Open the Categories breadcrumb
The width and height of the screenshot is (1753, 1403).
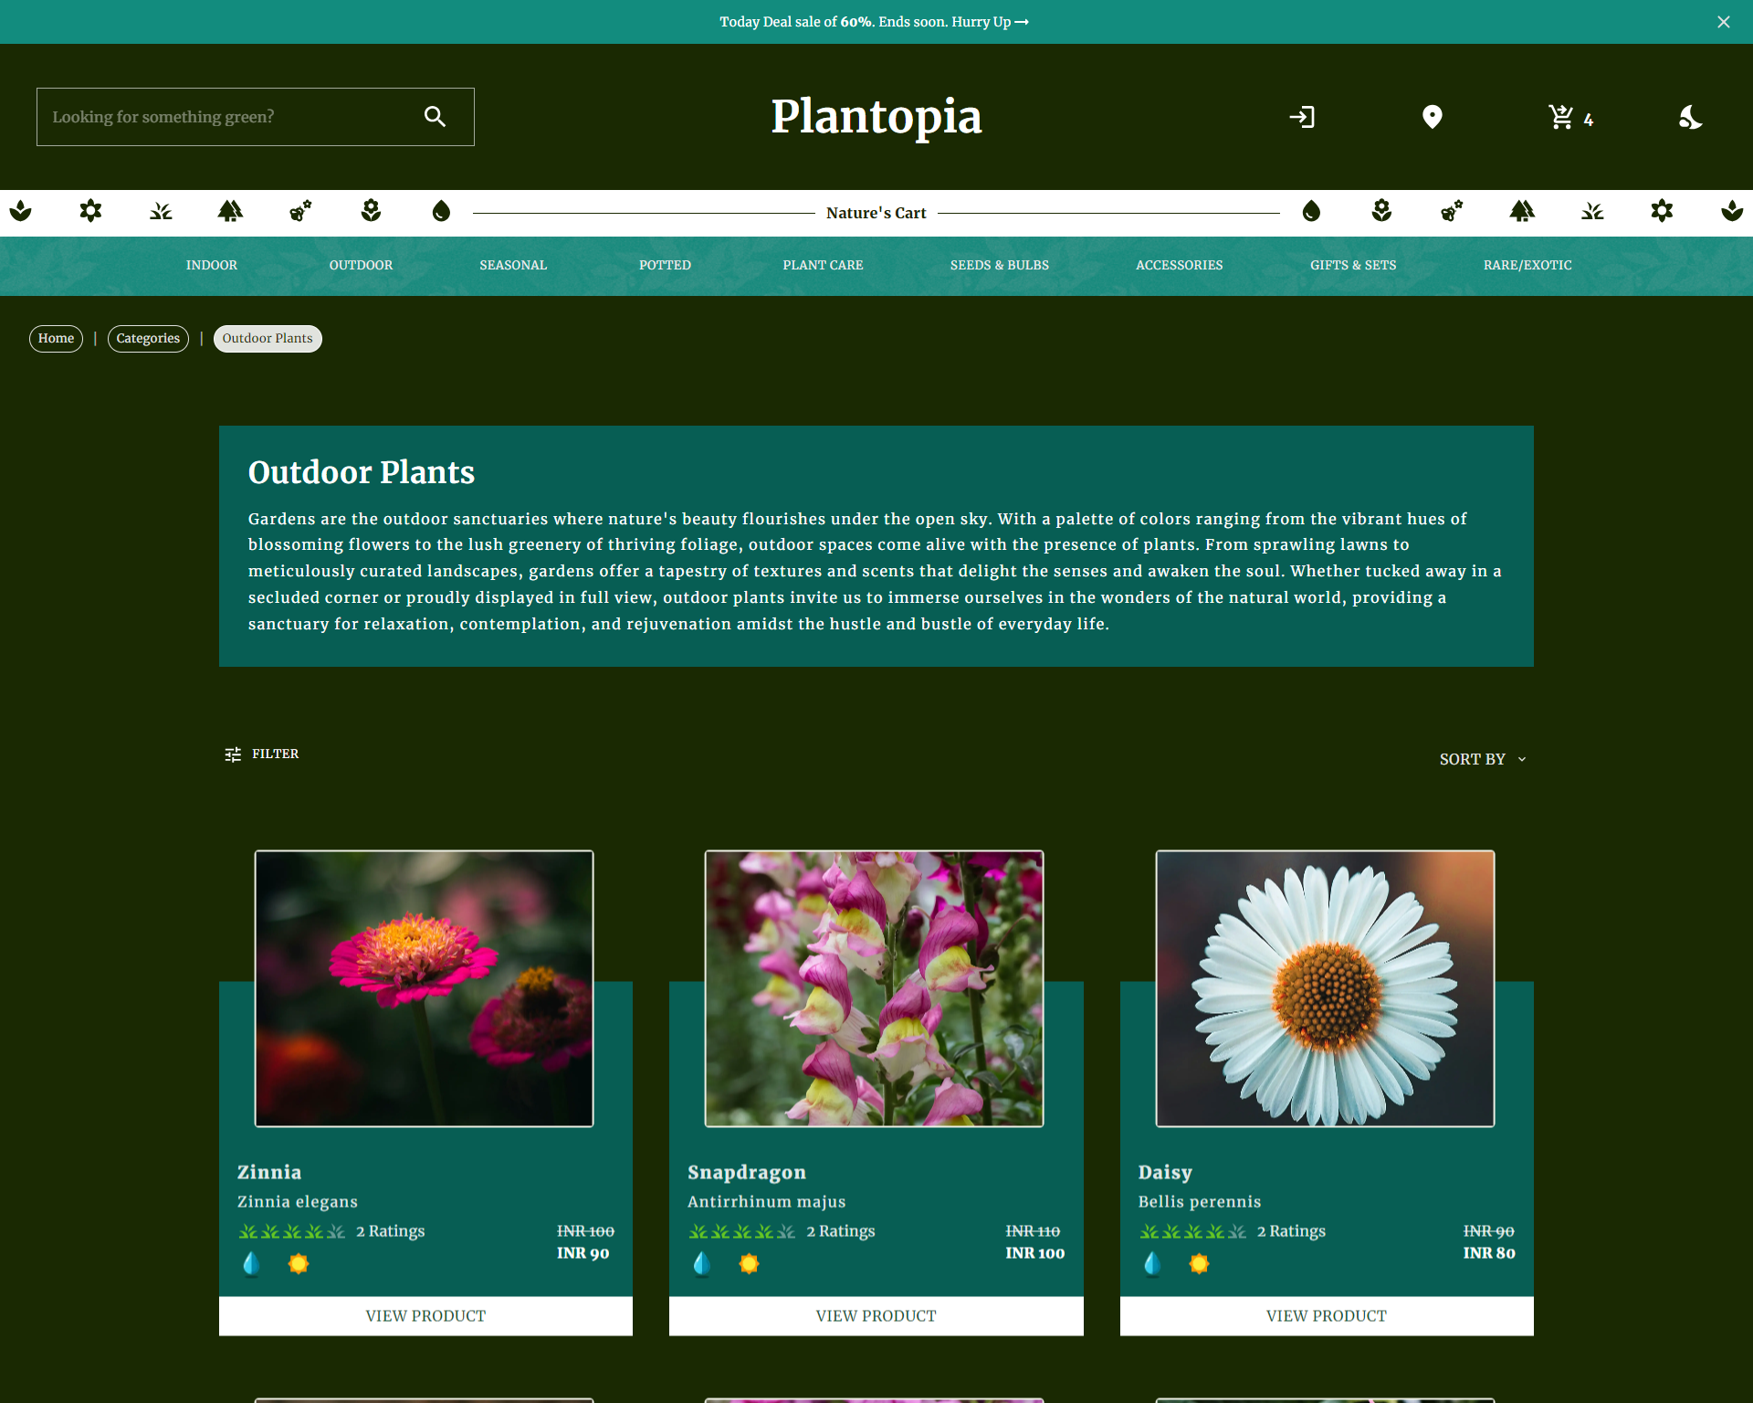(148, 339)
